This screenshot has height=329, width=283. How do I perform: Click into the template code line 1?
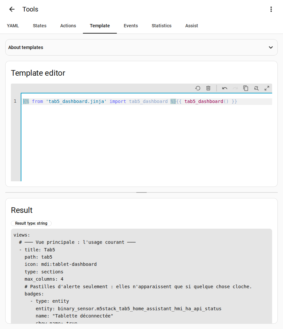(147, 102)
